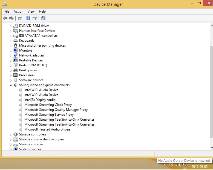Click Scan for hardware changes icon
This screenshot has height=170, width=213.
tap(43, 18)
